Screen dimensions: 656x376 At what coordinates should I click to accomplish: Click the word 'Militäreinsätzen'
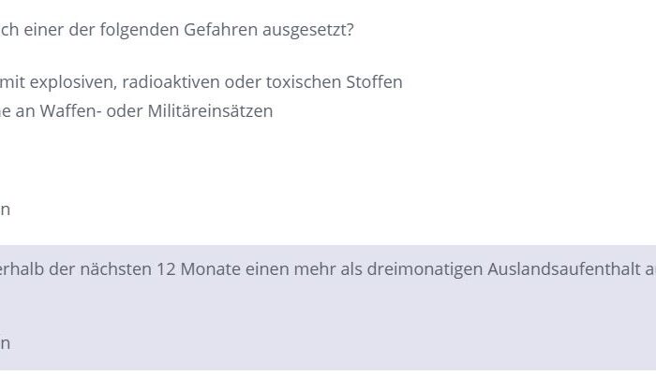pos(210,111)
